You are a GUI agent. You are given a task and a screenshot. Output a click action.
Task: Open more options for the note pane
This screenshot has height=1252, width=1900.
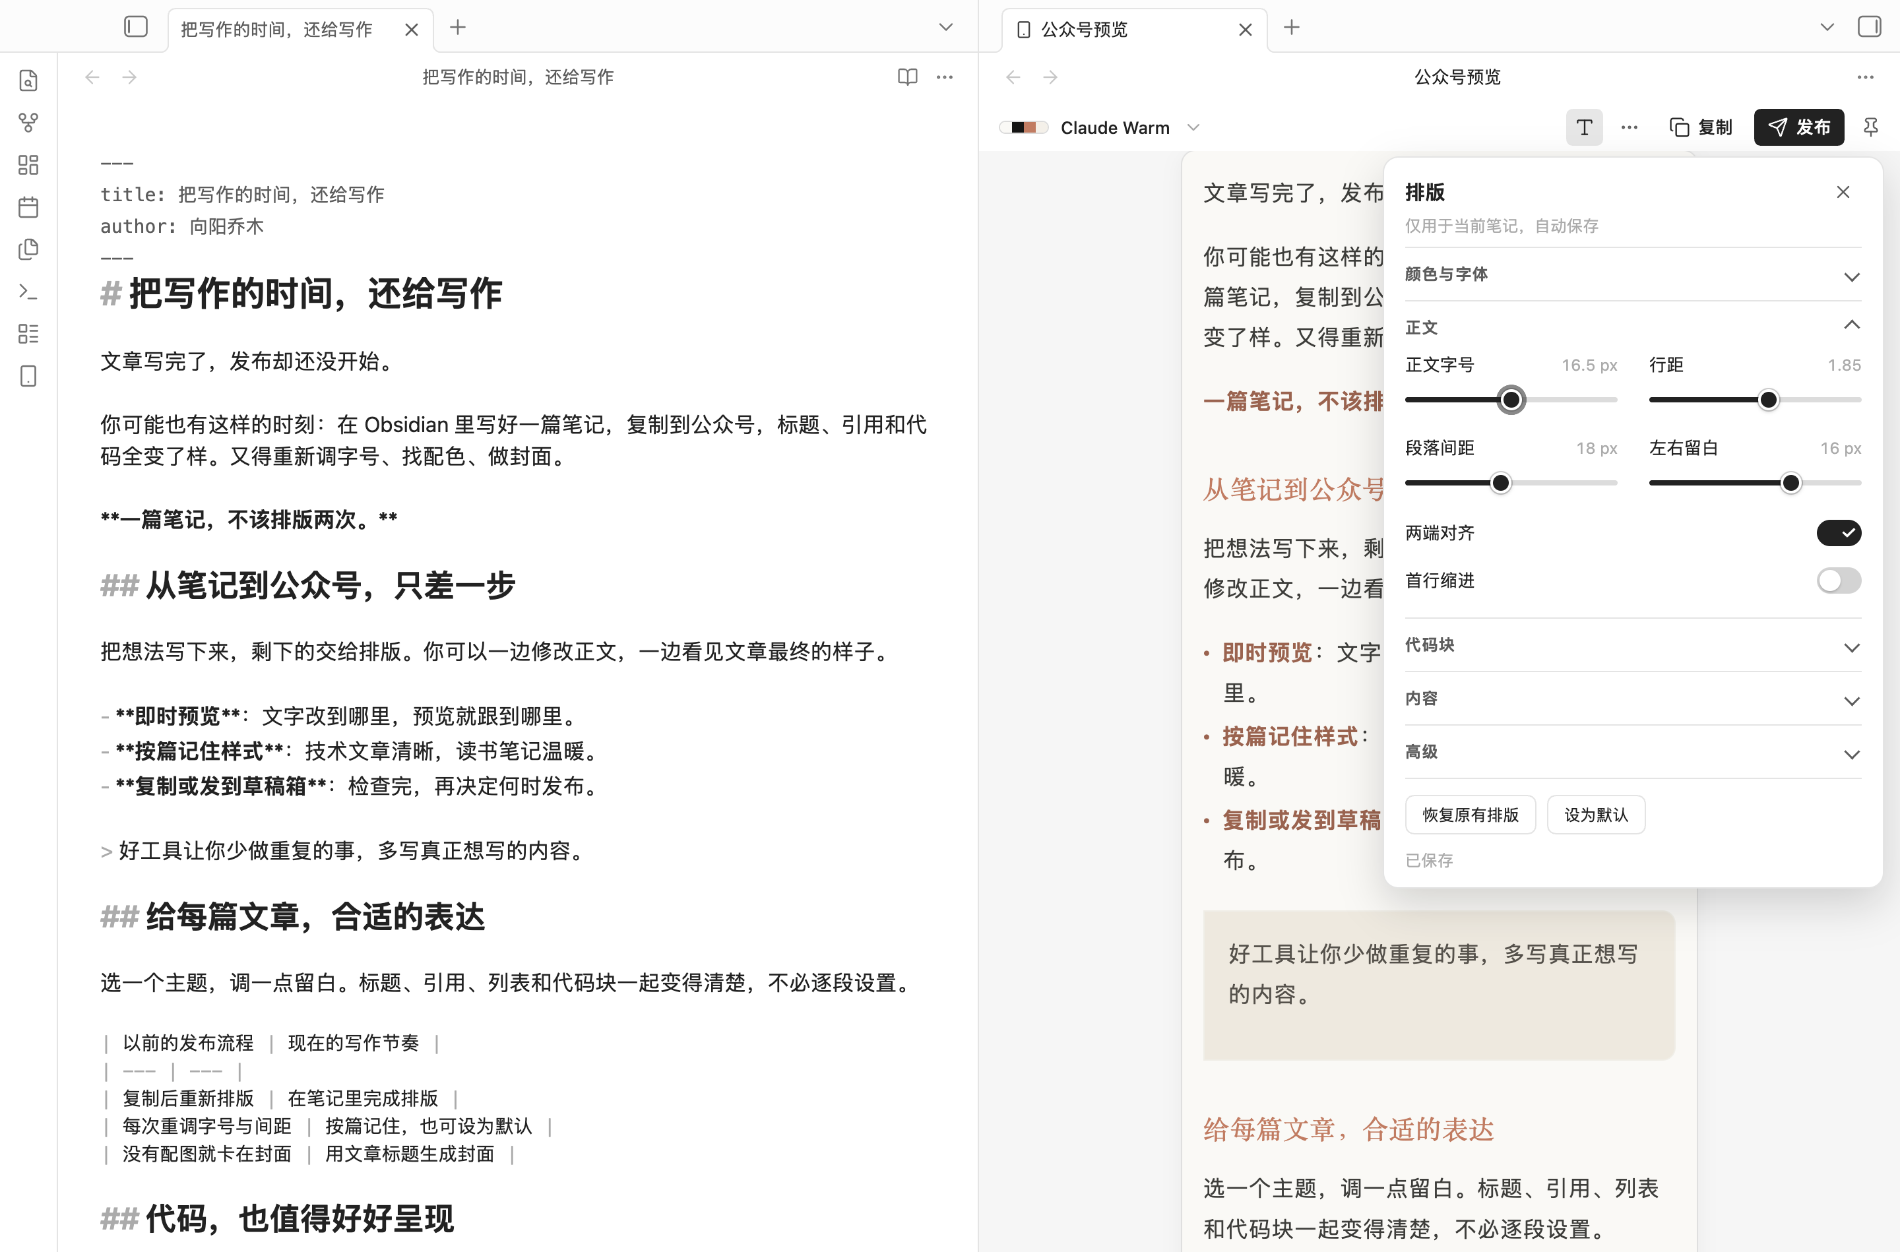[945, 77]
